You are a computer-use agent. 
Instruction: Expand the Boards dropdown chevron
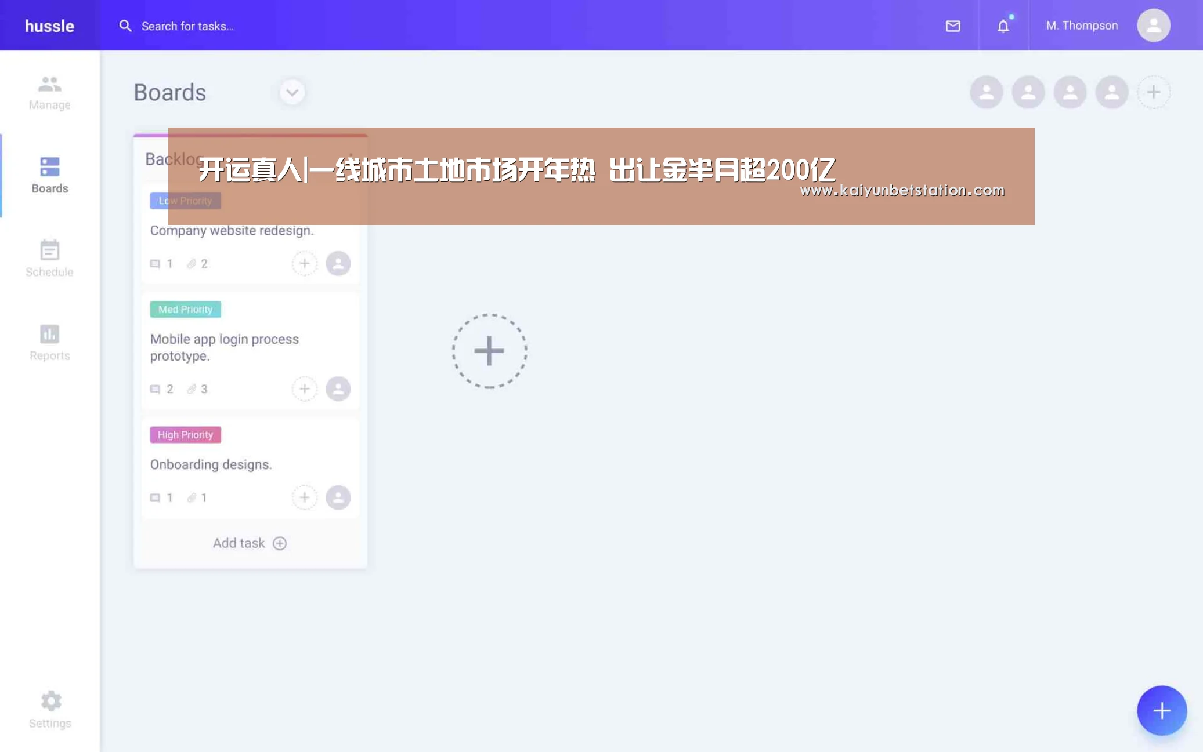(x=292, y=92)
